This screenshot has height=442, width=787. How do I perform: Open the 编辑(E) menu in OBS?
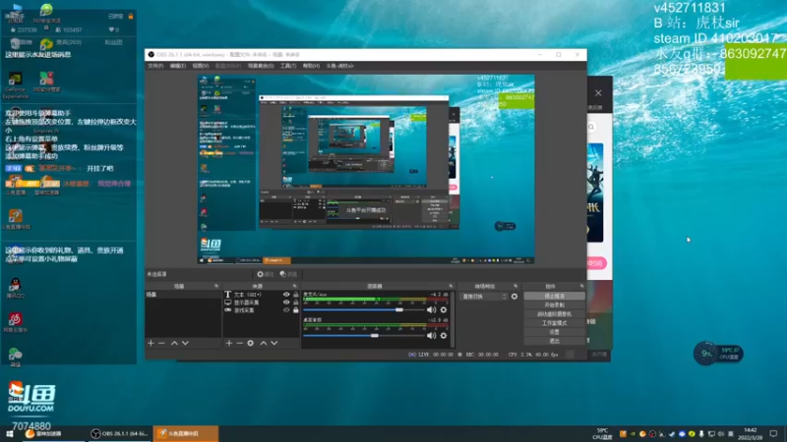coord(177,66)
